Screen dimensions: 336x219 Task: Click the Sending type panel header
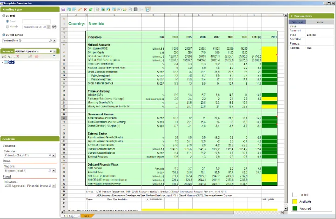coord(30,9)
